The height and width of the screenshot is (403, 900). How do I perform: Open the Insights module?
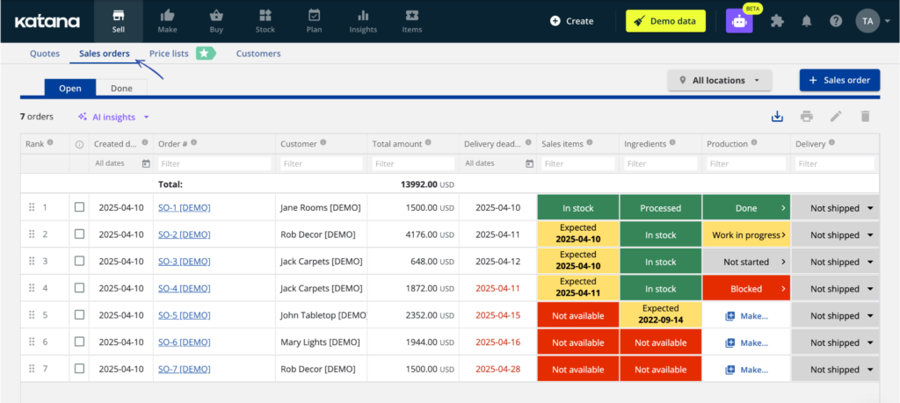(363, 21)
